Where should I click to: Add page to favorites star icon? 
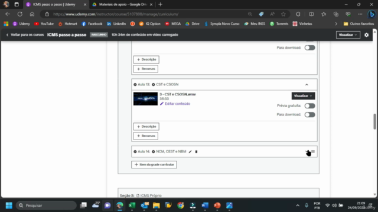click(x=283, y=14)
